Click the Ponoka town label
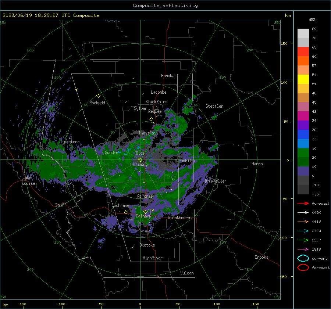Viewport: 331px width, 309px height. coord(168,76)
